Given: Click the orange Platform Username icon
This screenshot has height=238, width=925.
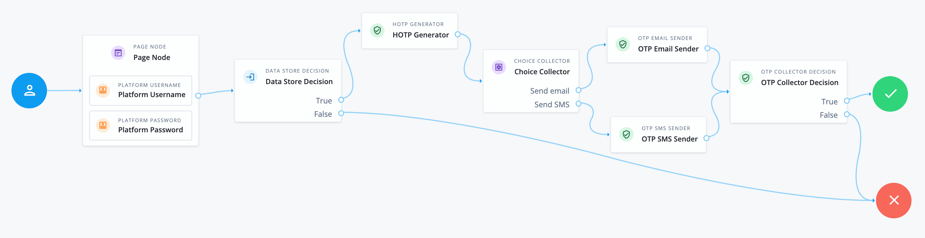Looking at the screenshot, I should tap(103, 90).
